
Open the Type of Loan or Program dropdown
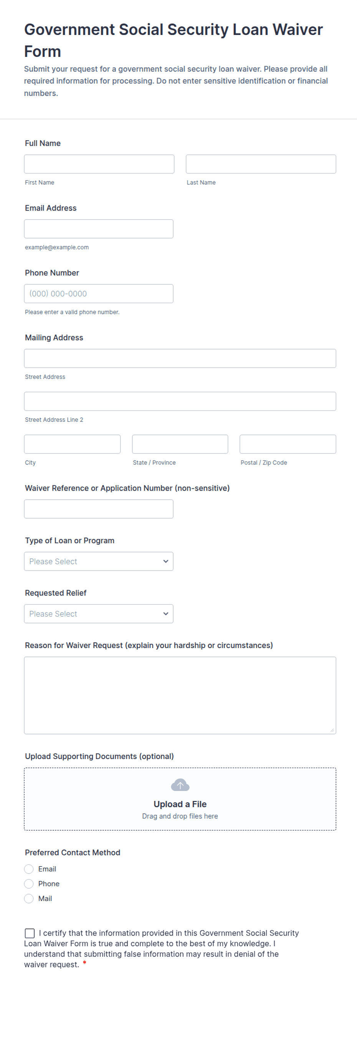click(x=99, y=561)
